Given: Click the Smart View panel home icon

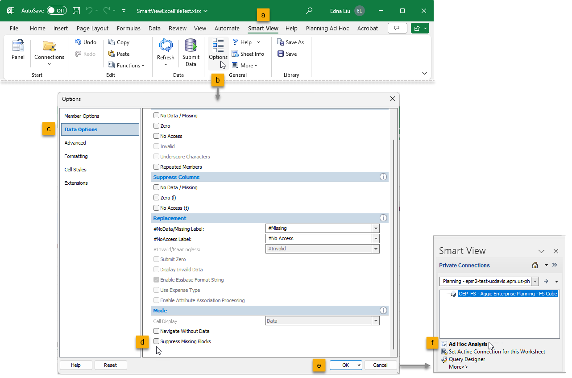Looking at the screenshot, I should click(x=535, y=265).
